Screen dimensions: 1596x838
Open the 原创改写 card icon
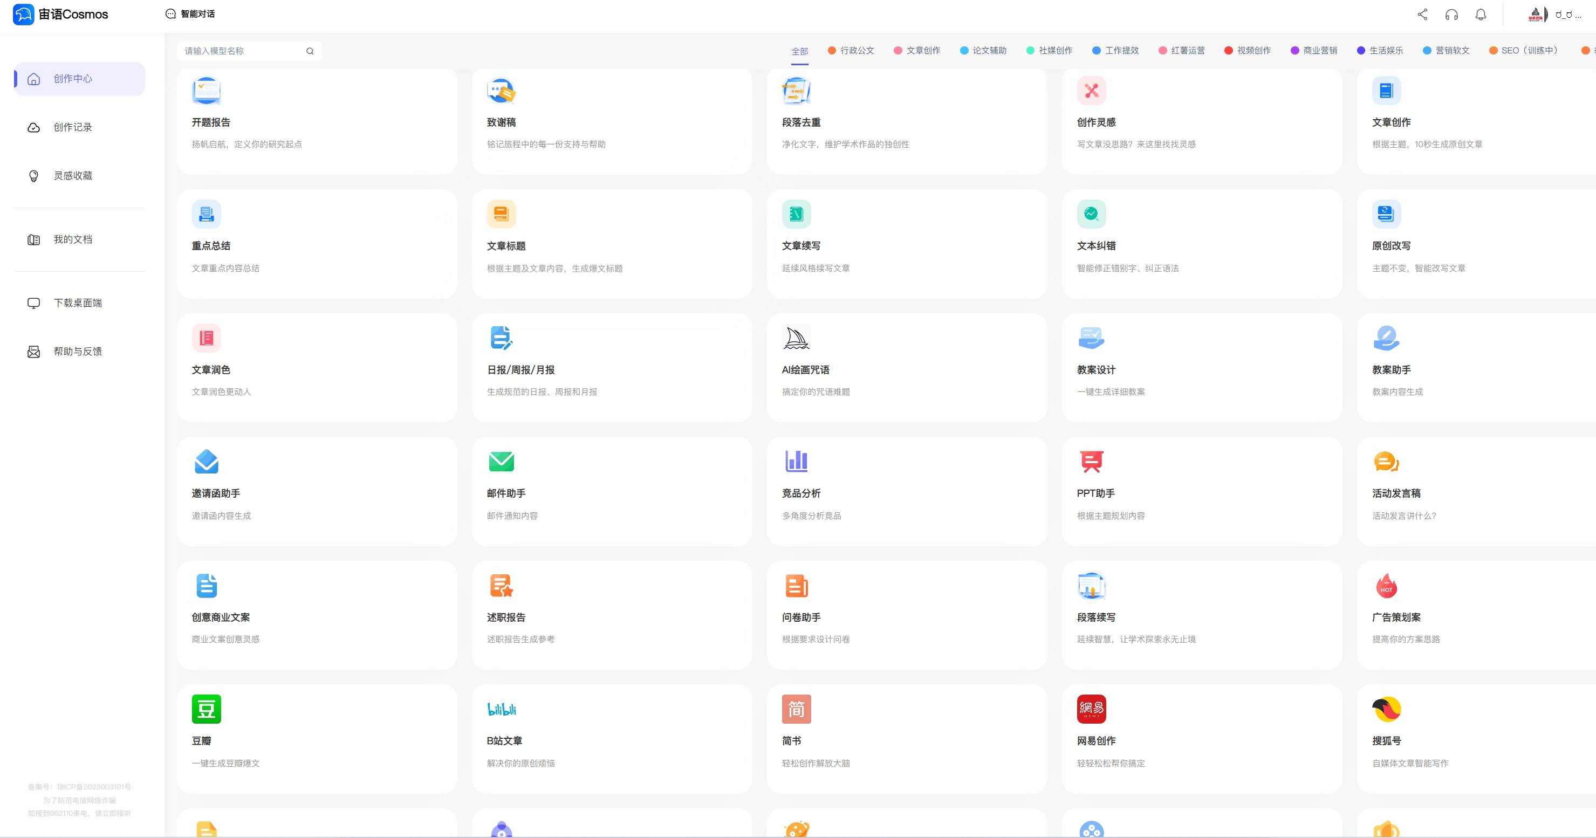1386,214
